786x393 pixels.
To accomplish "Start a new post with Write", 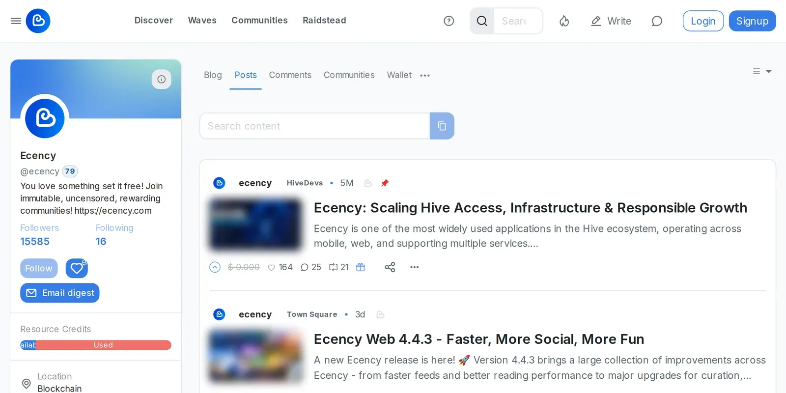I will (x=611, y=21).
